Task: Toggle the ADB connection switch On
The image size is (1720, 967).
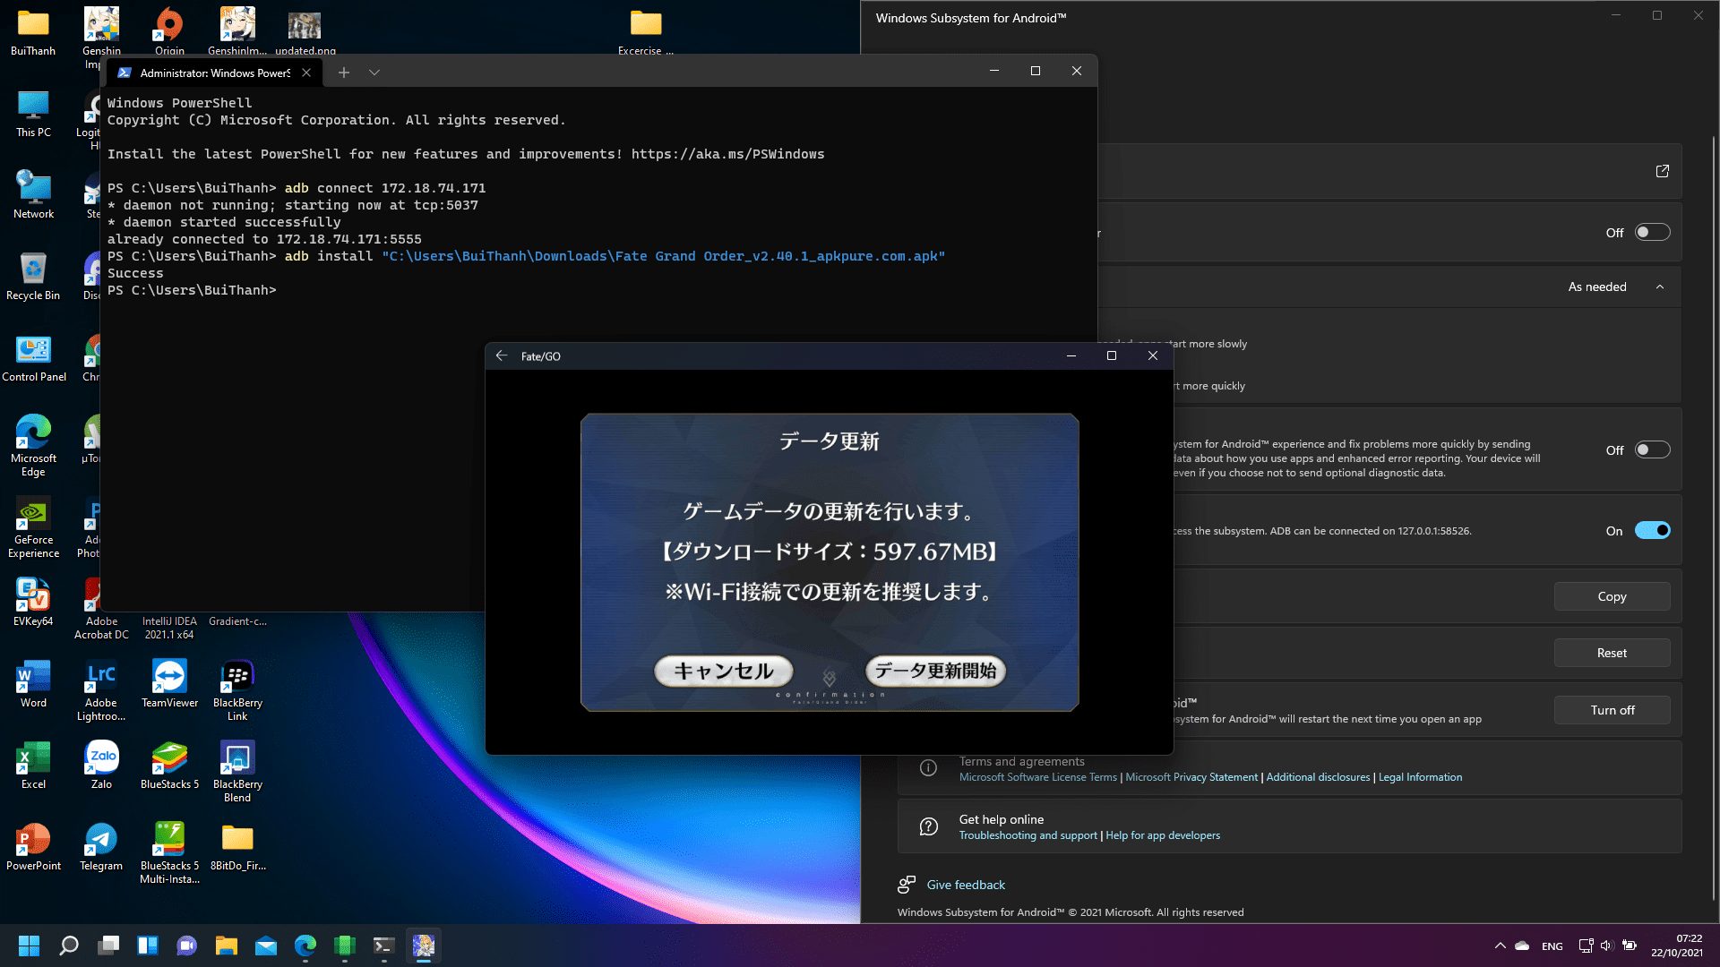Action: (1652, 529)
